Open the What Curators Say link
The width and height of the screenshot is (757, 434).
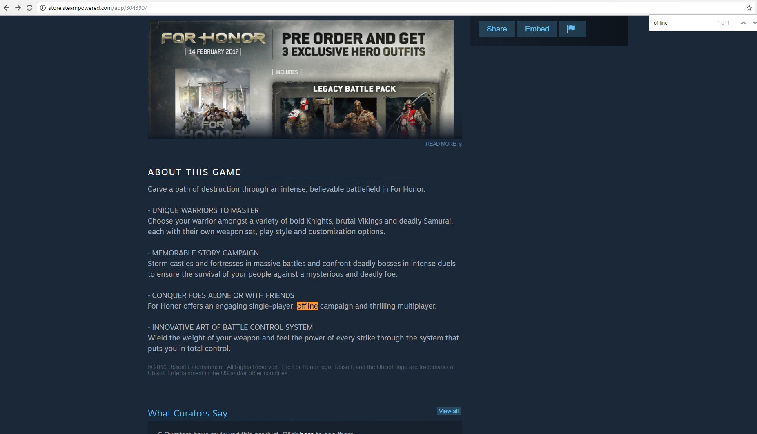pyautogui.click(x=187, y=413)
